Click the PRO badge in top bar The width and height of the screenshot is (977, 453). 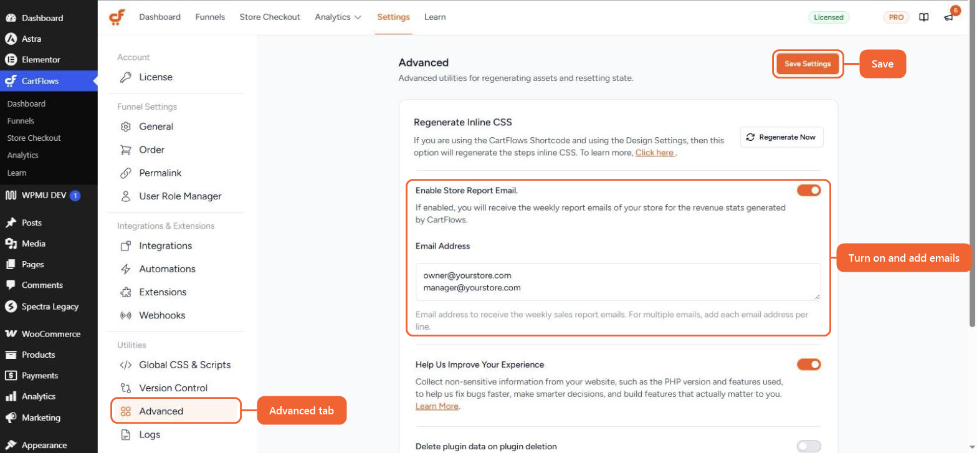tap(896, 17)
